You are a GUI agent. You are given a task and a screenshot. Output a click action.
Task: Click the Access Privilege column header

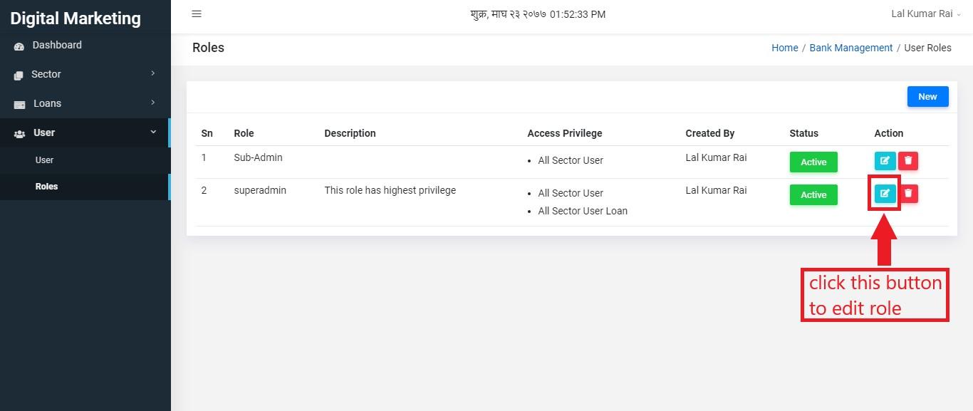[565, 133]
